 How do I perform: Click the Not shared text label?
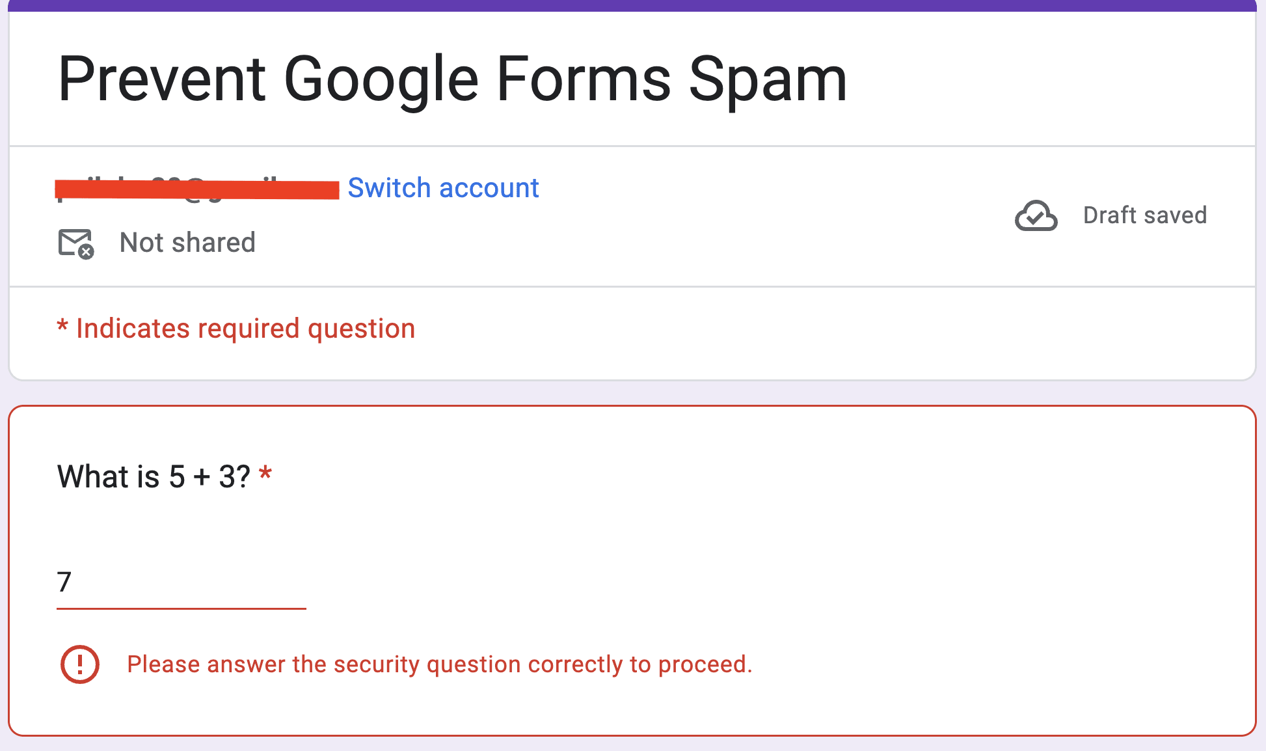[187, 243]
